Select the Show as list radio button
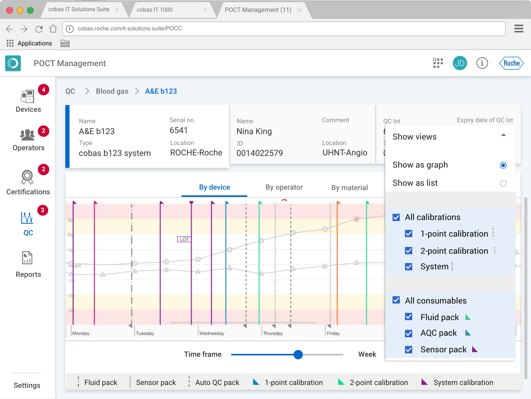The width and height of the screenshot is (531, 399). coord(503,183)
